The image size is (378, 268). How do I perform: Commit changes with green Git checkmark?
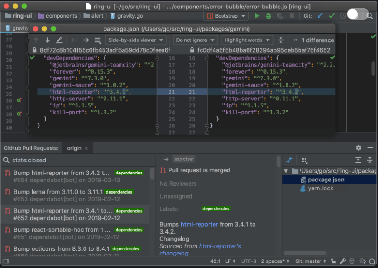pos(332,16)
